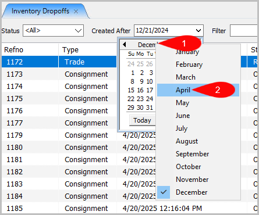259x215 pixels.
Task: Pick day 1 in the calendar
Action: coord(133,73)
